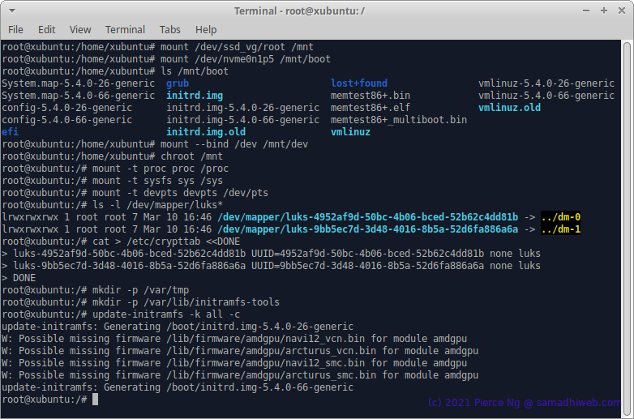
Task: Close the terminal window
Action: click(x=622, y=11)
